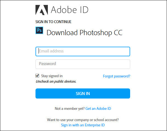
Task: Open Sign in with an Enterprise ID
Action: coord(83,125)
